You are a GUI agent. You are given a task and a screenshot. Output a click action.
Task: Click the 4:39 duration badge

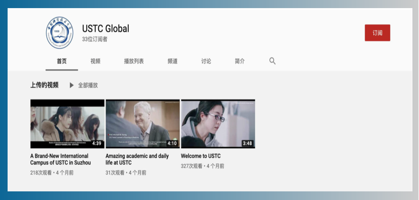97,143
